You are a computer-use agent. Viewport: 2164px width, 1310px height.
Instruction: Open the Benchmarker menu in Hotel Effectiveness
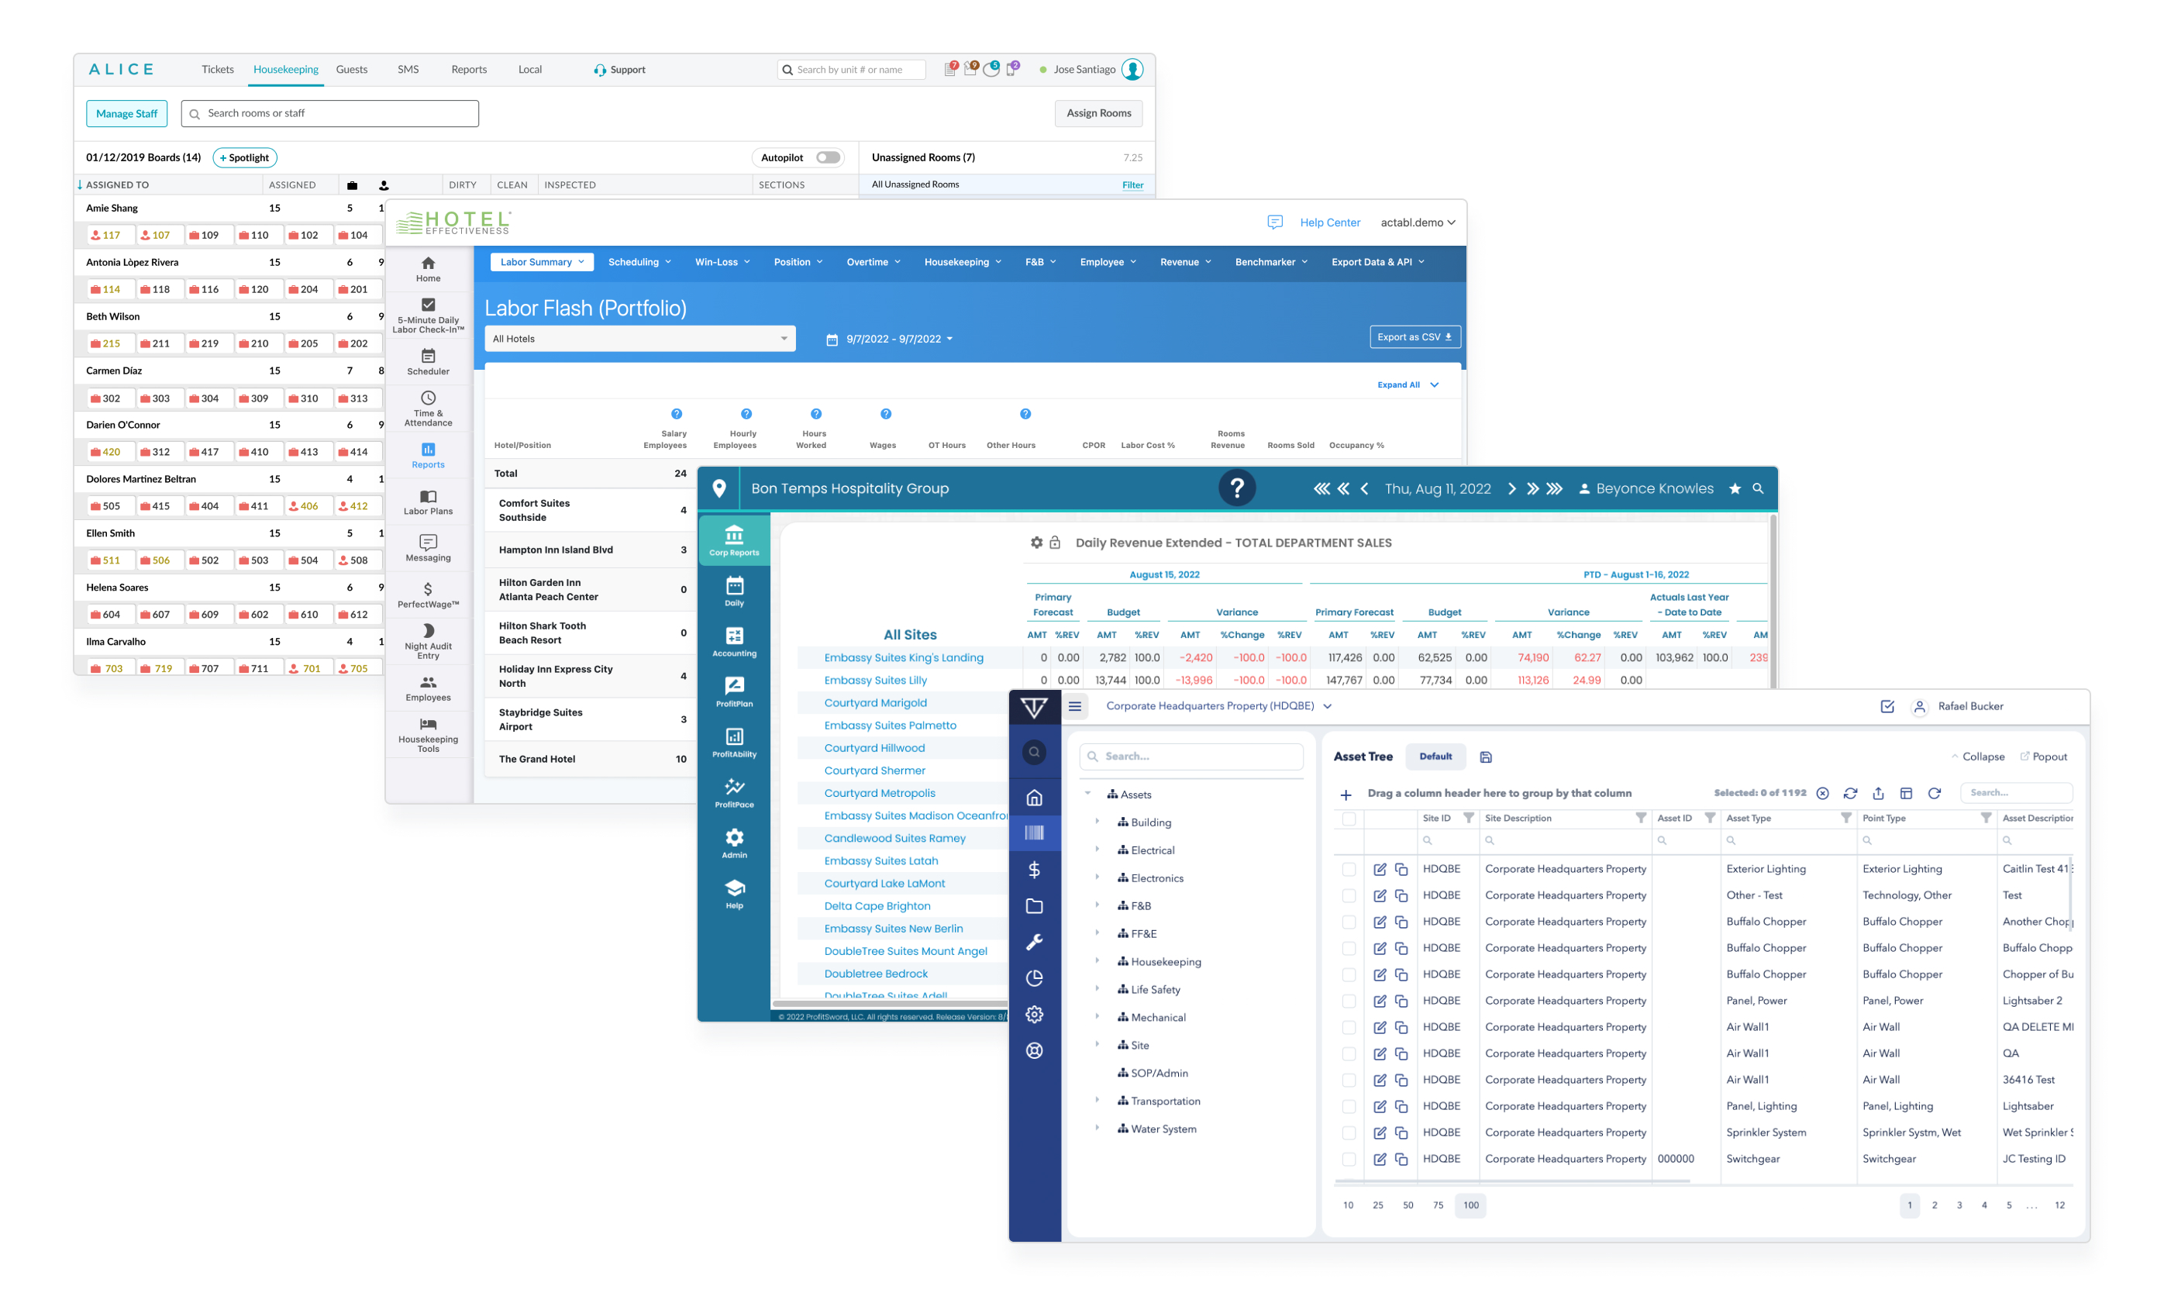[x=1267, y=261]
